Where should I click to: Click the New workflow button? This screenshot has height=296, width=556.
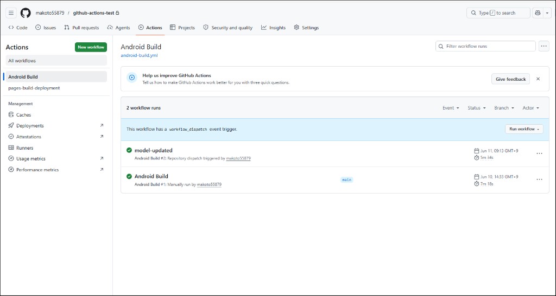[x=91, y=47]
